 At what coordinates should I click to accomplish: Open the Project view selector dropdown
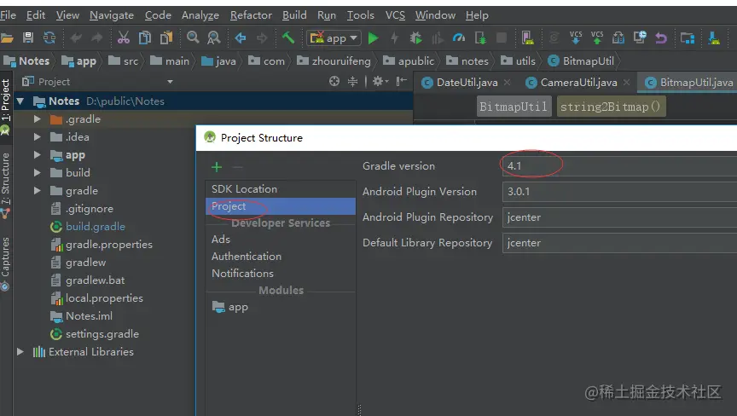point(170,82)
